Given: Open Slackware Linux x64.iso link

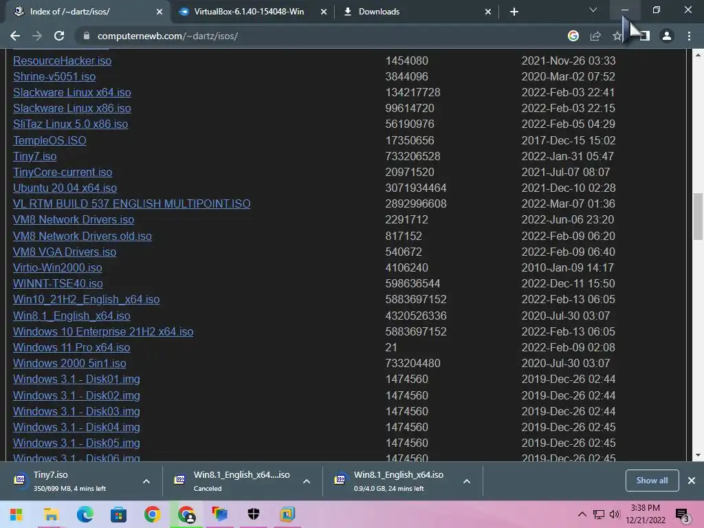Looking at the screenshot, I should 71,93.
